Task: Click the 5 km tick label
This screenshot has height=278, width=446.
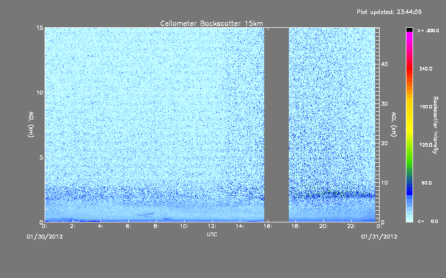Action: point(41,157)
